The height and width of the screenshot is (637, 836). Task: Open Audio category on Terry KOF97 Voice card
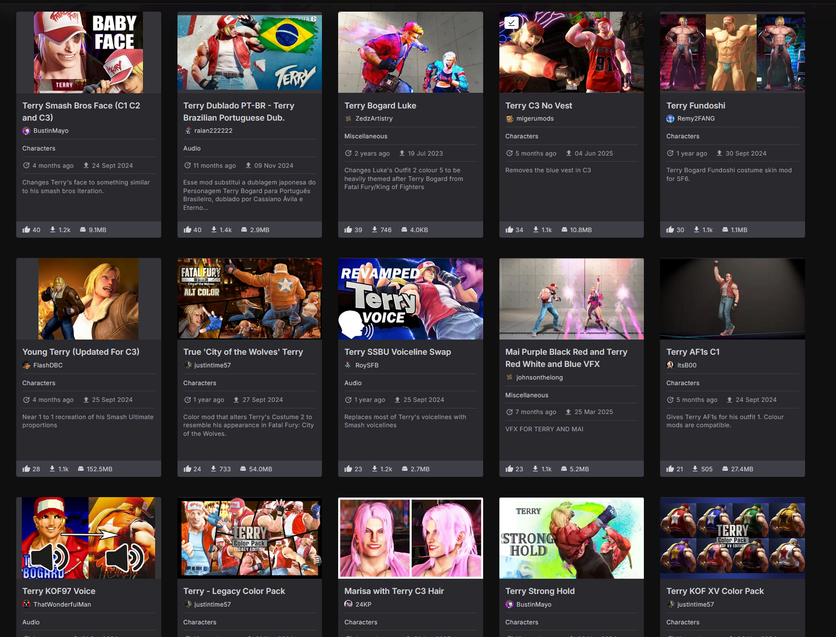point(31,622)
